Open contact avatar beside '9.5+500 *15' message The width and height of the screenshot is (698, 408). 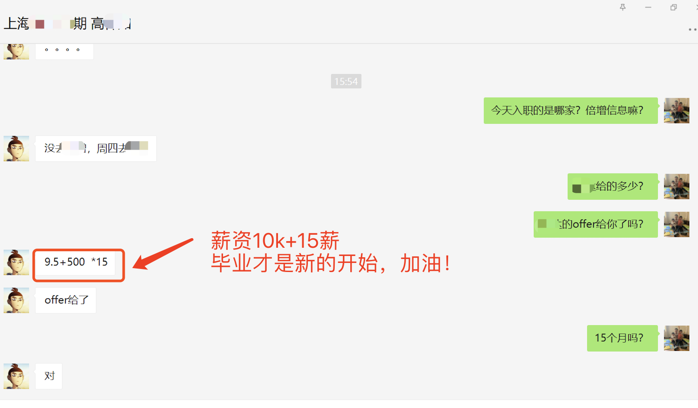16,262
